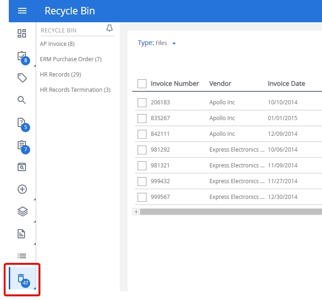322x300 pixels.
Task: Open the reports chart icon in sidebar
Action: pos(22,234)
